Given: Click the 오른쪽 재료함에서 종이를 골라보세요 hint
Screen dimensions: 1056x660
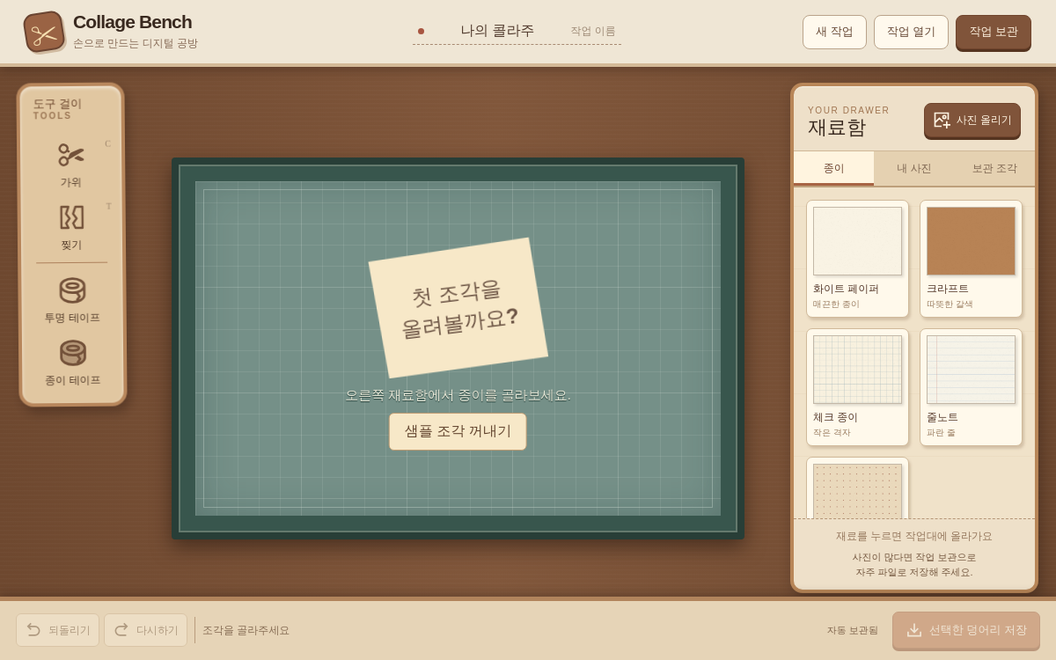Looking at the screenshot, I should (x=458, y=395).
